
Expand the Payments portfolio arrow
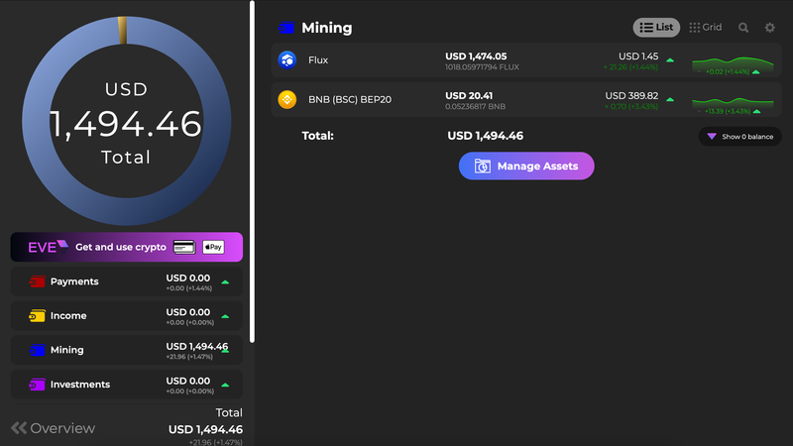[x=225, y=282]
